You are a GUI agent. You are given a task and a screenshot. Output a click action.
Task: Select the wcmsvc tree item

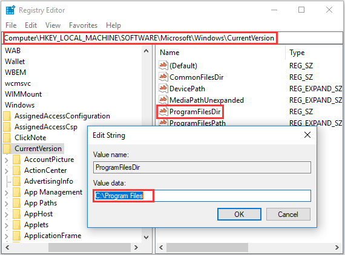pyautogui.click(x=18, y=83)
